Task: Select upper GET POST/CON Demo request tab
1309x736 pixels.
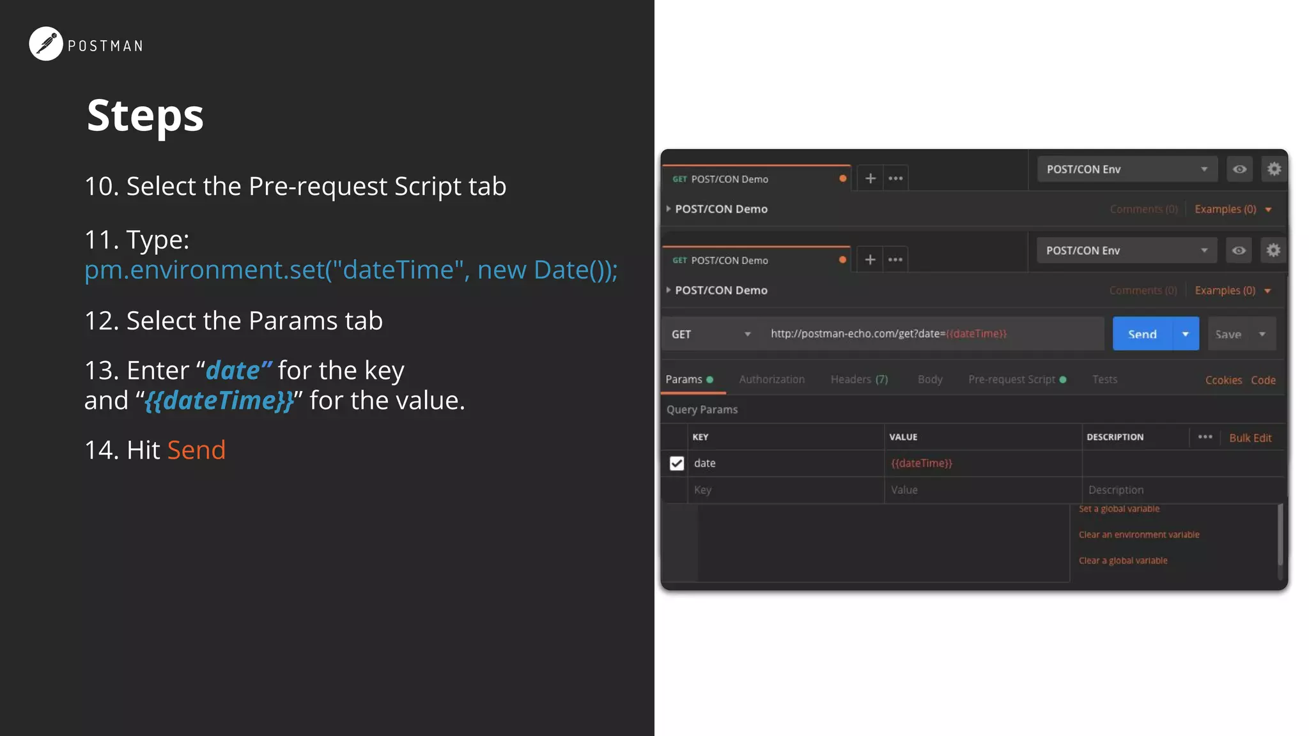Action: tap(757, 179)
